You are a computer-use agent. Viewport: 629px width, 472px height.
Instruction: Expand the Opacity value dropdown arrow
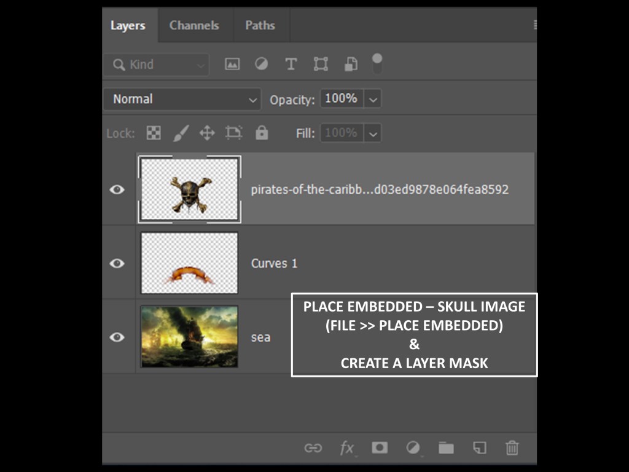(x=373, y=99)
